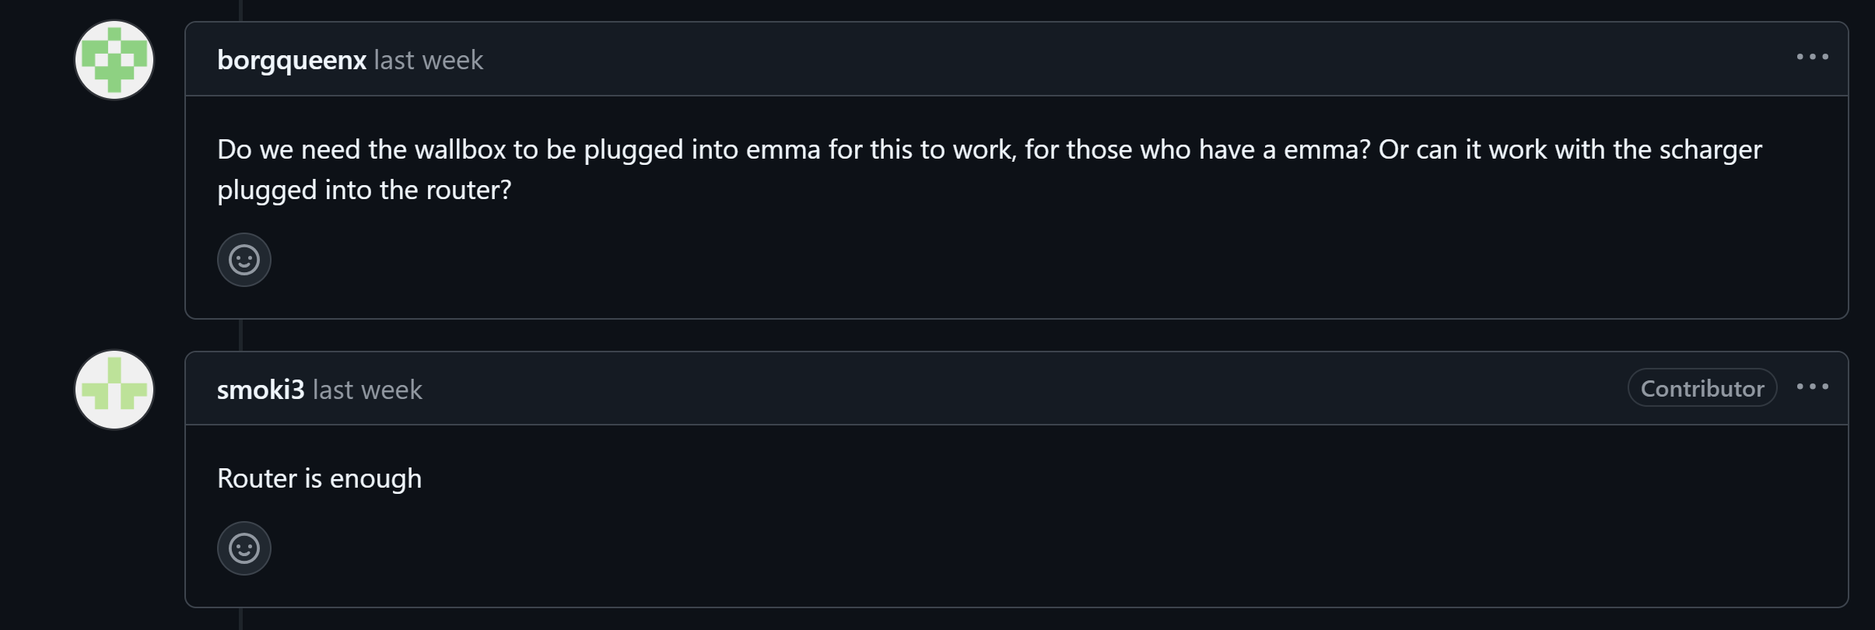Click "last week" timestamp beside smoki3
Viewport: 1875px width, 630px height.
tap(367, 390)
